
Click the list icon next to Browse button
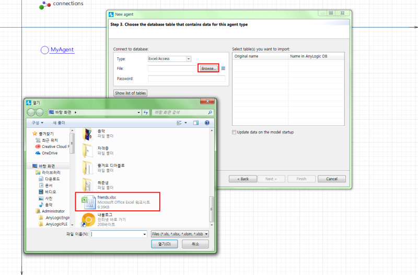pos(223,68)
